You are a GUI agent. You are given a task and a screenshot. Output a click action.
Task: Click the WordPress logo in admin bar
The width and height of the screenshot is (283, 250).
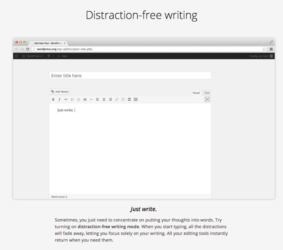click(17, 56)
